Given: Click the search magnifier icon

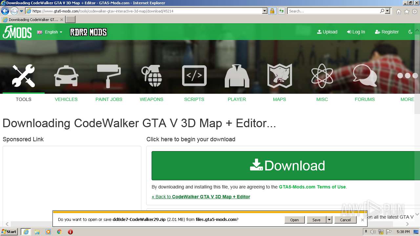Looking at the screenshot, I should tap(382, 11).
